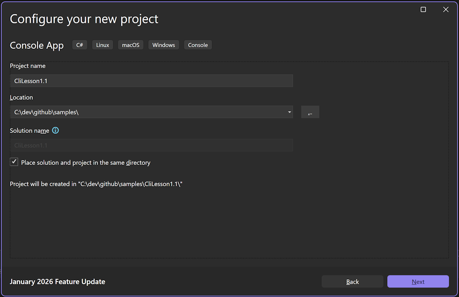
Task: Open the Location path combo box
Action: click(x=152, y=112)
